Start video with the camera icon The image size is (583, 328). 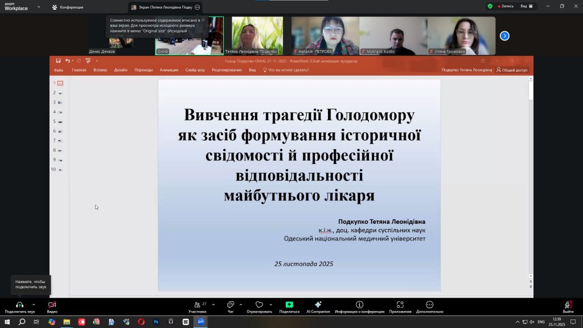click(52, 305)
